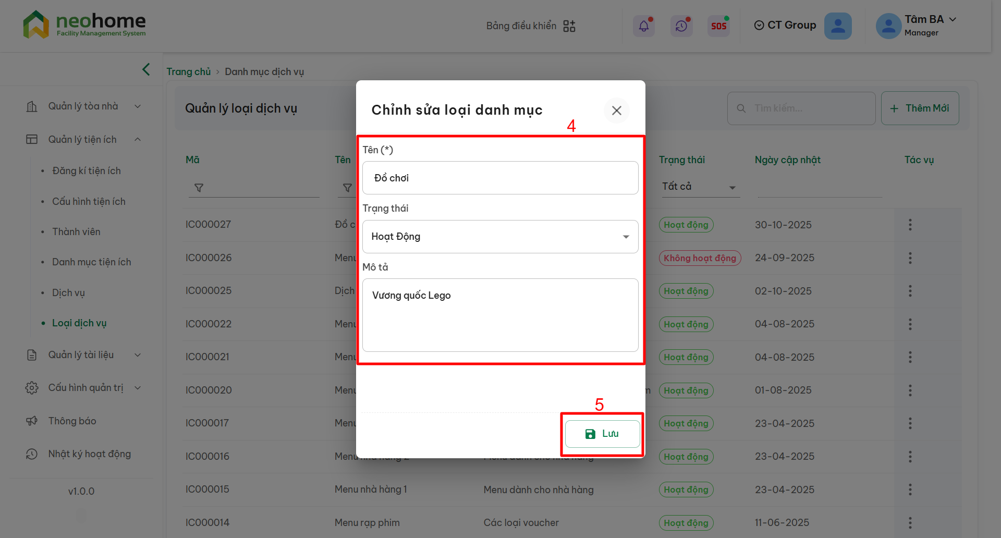This screenshot has height=538, width=1001.
Task: Open actions menu for row IC000027
Action: pyautogui.click(x=910, y=225)
